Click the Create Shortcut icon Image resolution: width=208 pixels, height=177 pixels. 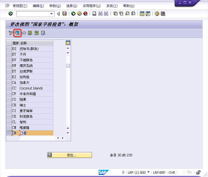tap(148, 14)
